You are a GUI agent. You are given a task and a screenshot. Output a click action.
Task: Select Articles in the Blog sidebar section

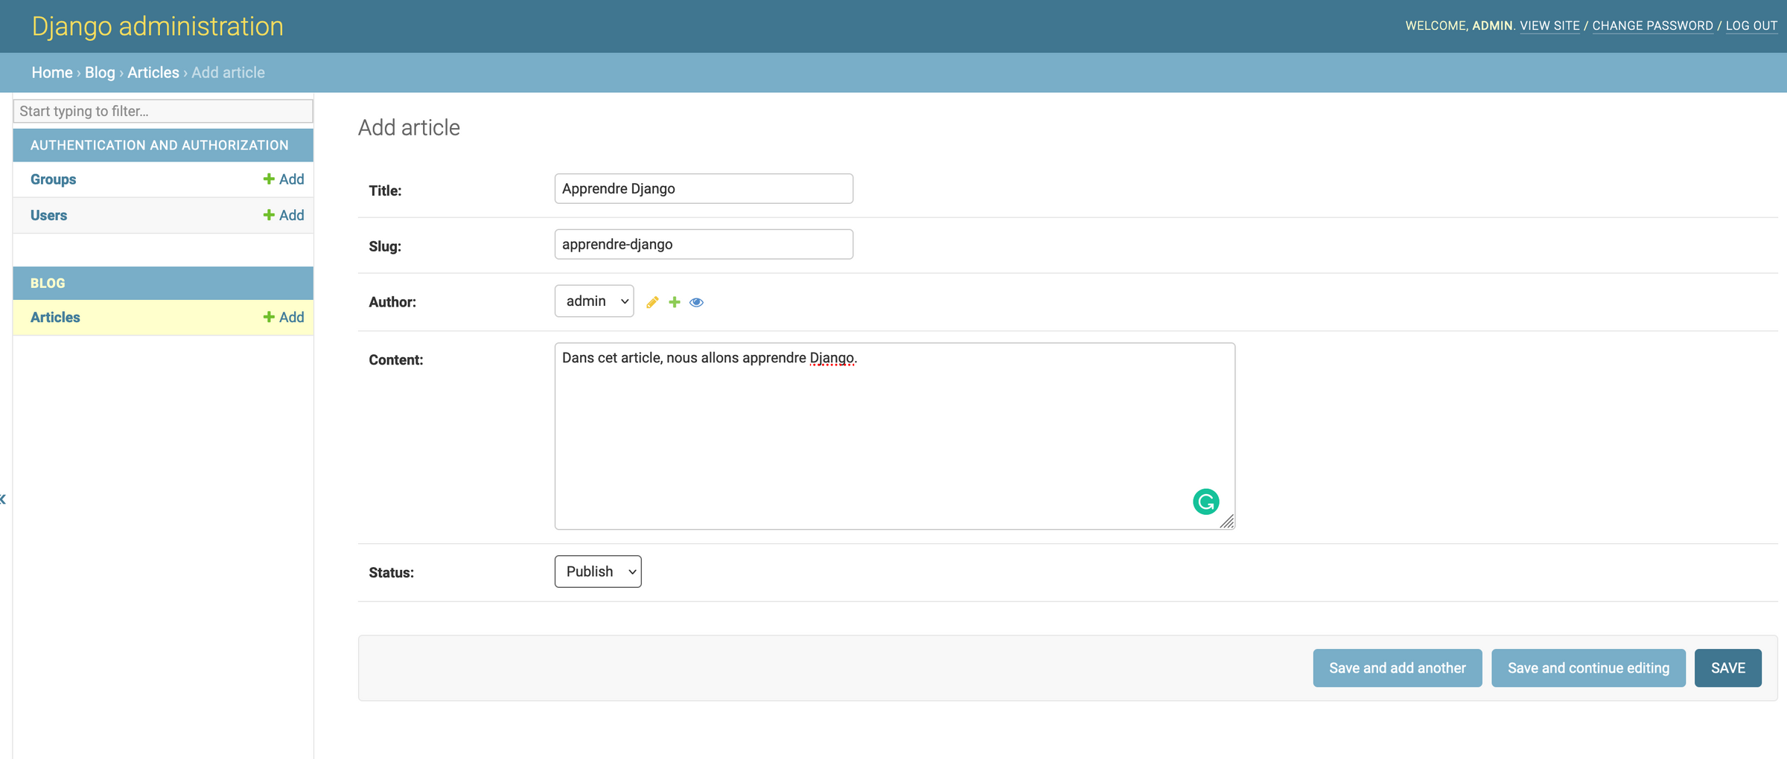click(x=55, y=316)
